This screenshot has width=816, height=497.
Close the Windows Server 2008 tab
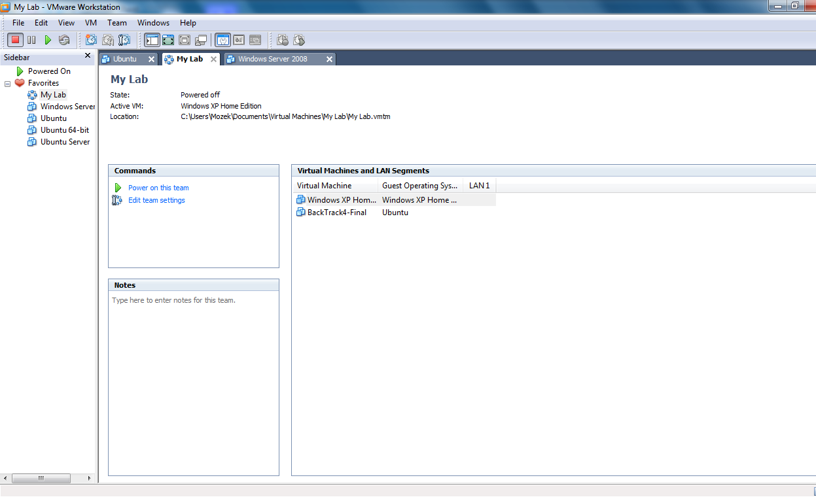point(329,59)
